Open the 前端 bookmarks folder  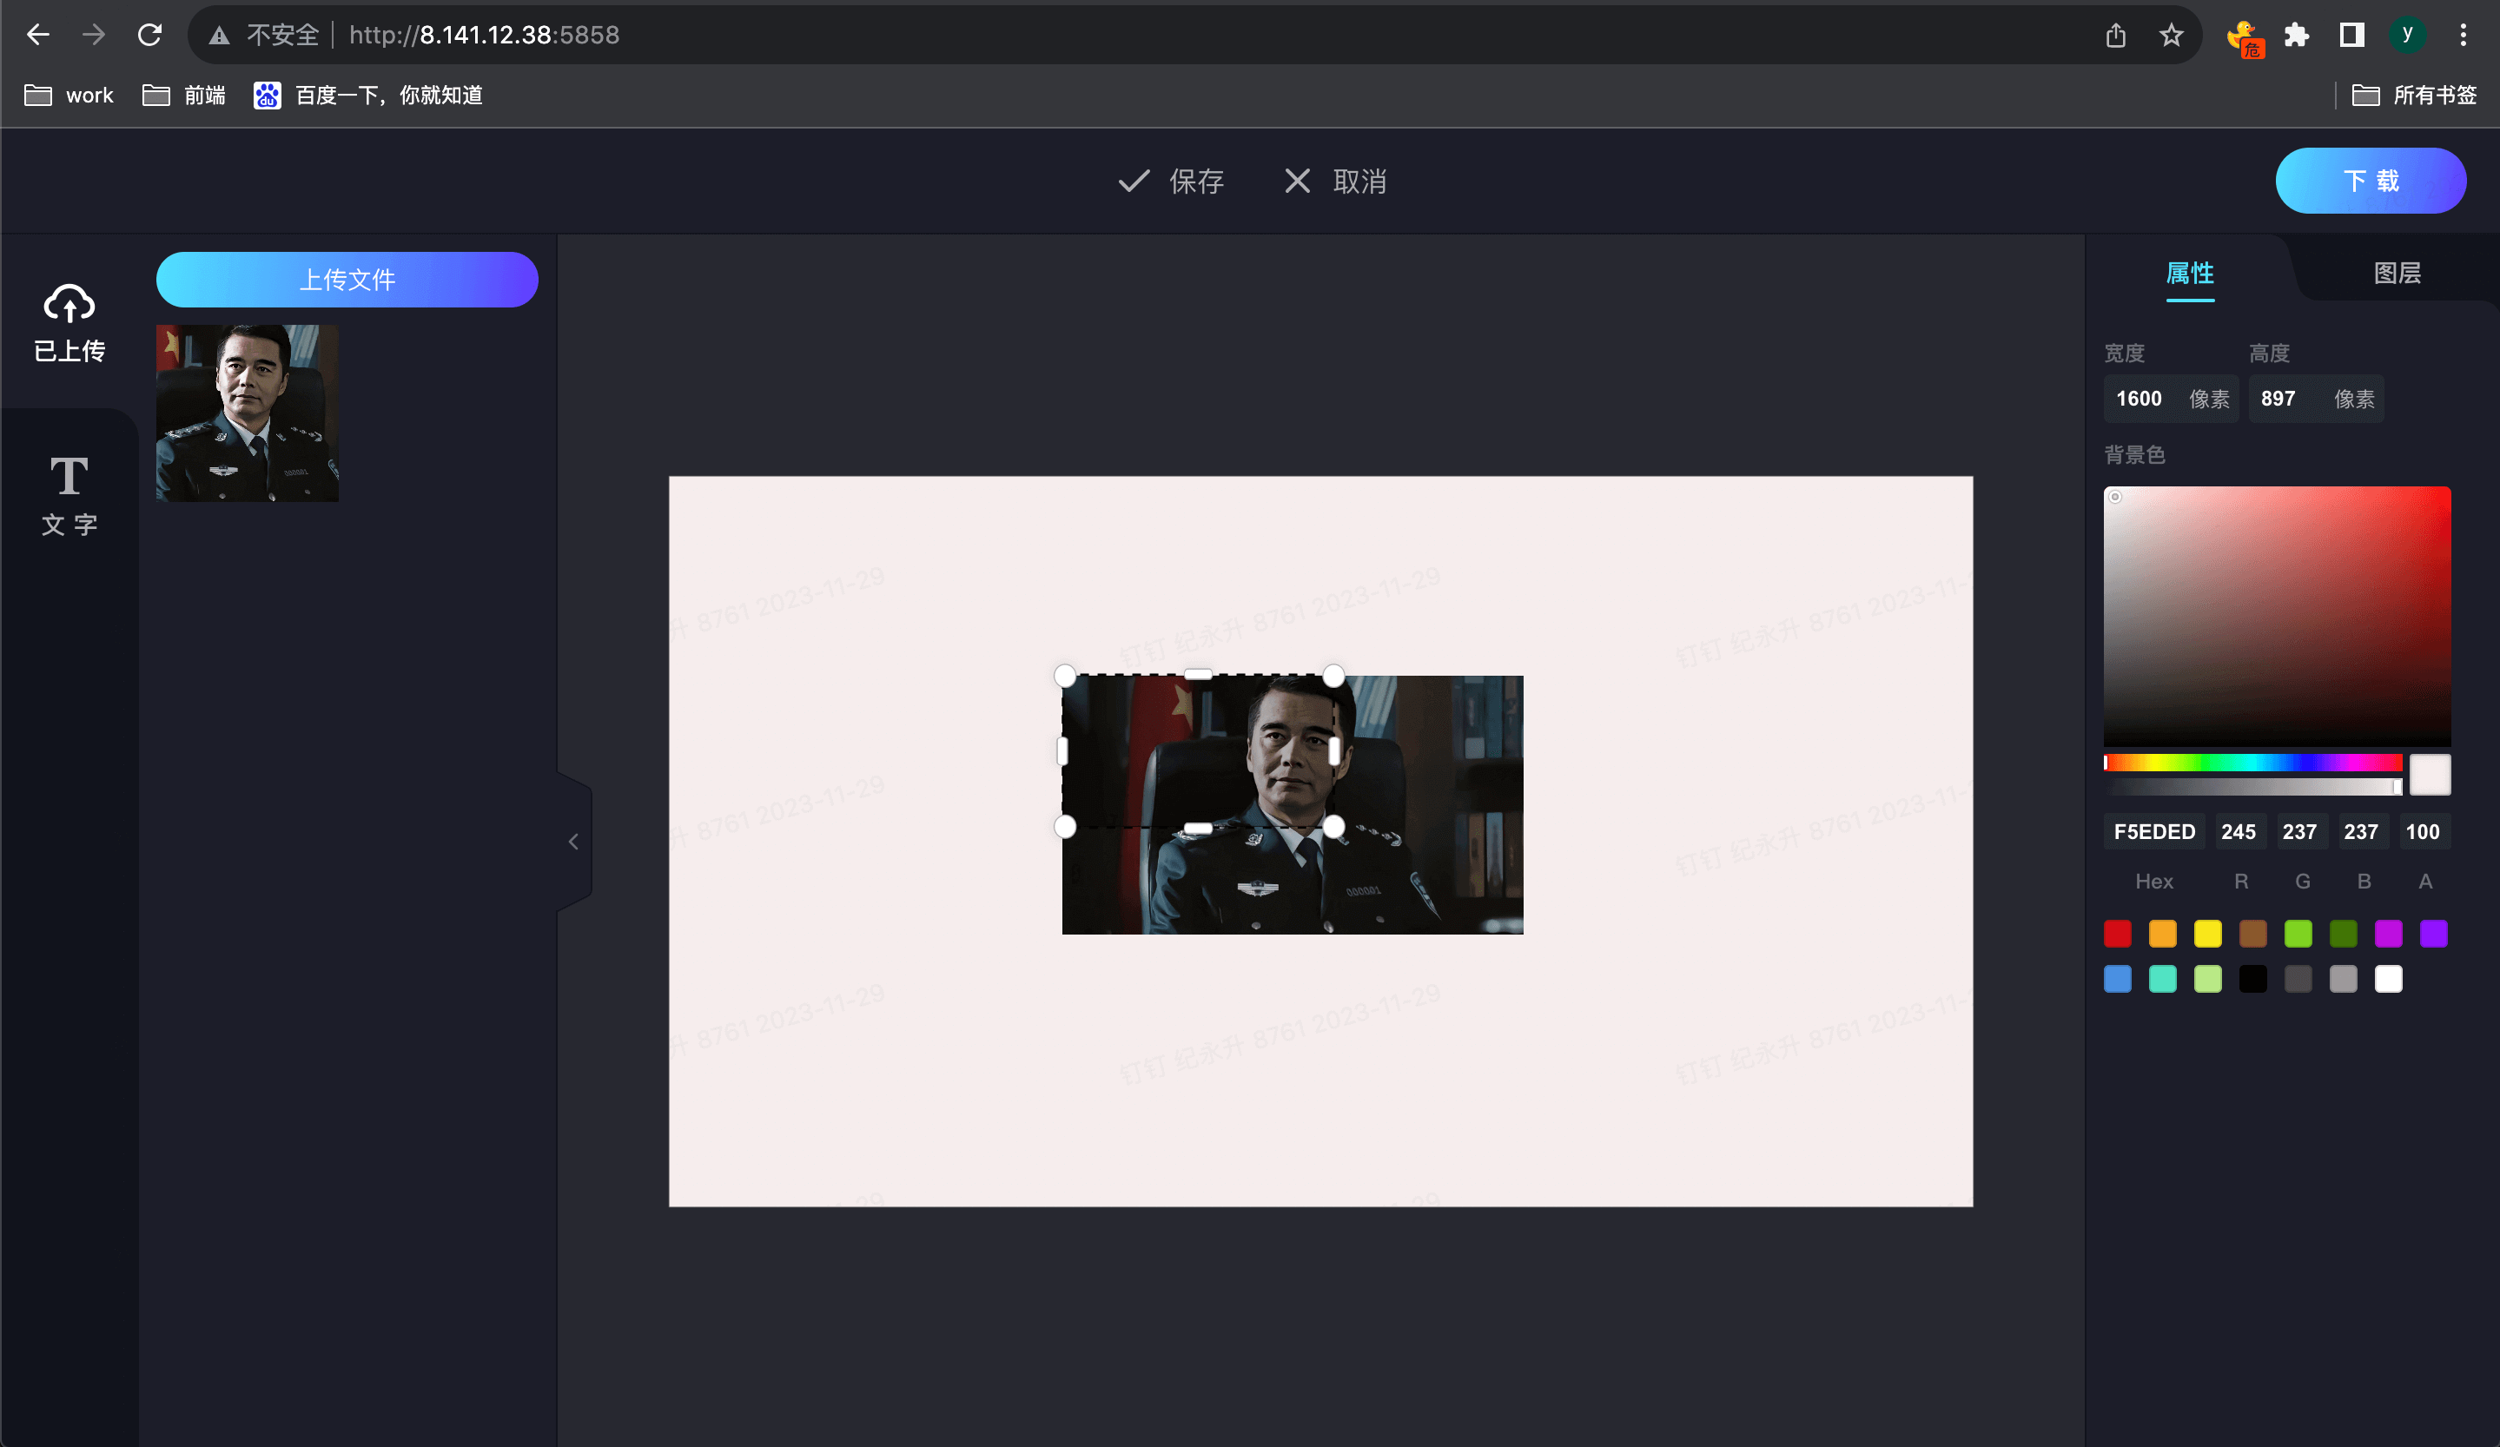184,96
